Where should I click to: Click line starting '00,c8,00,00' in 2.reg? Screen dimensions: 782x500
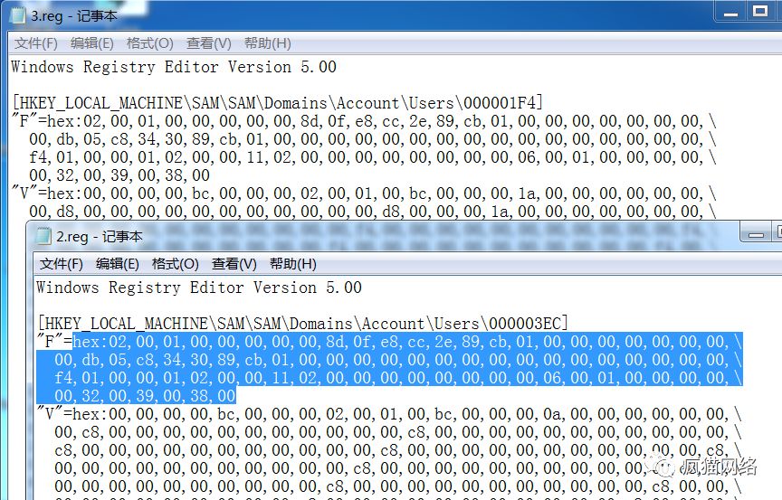point(398,432)
